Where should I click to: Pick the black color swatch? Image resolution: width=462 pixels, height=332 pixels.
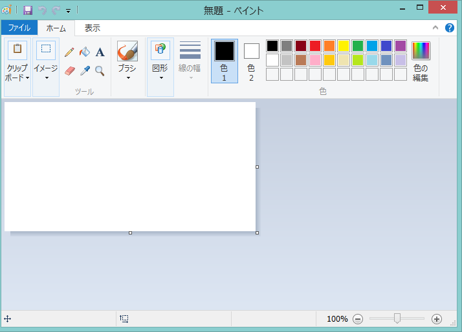click(x=272, y=46)
